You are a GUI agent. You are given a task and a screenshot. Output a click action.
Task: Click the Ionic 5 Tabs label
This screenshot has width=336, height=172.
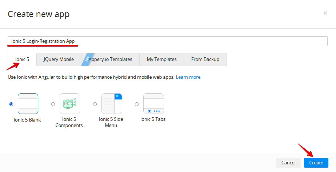pos(153,119)
